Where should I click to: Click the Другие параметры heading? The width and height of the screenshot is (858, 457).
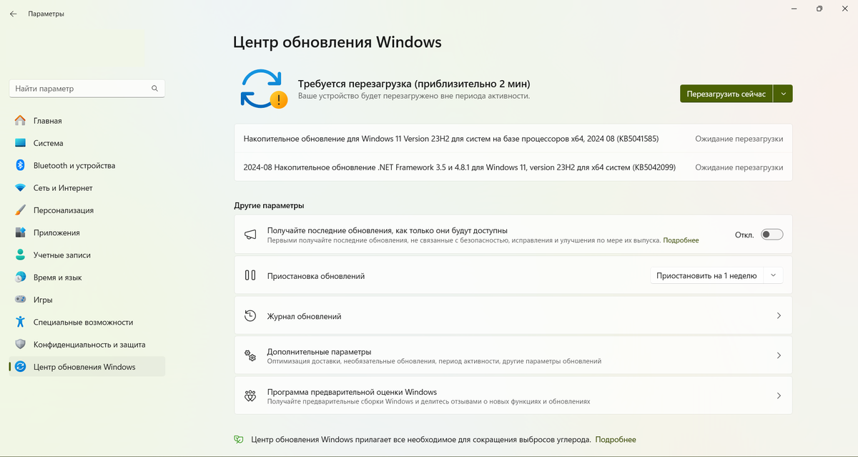(269, 205)
